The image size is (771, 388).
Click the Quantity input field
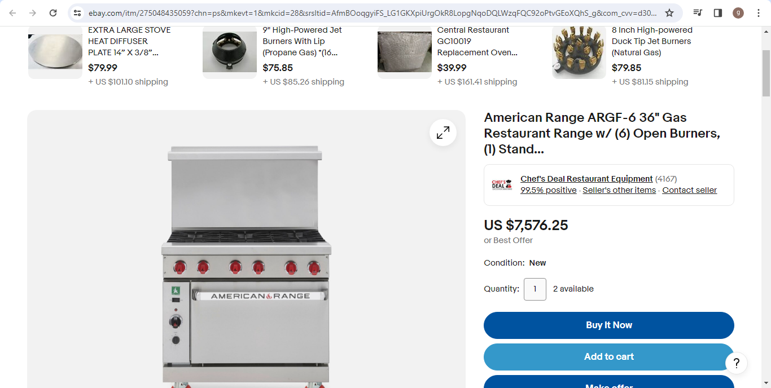(x=535, y=289)
